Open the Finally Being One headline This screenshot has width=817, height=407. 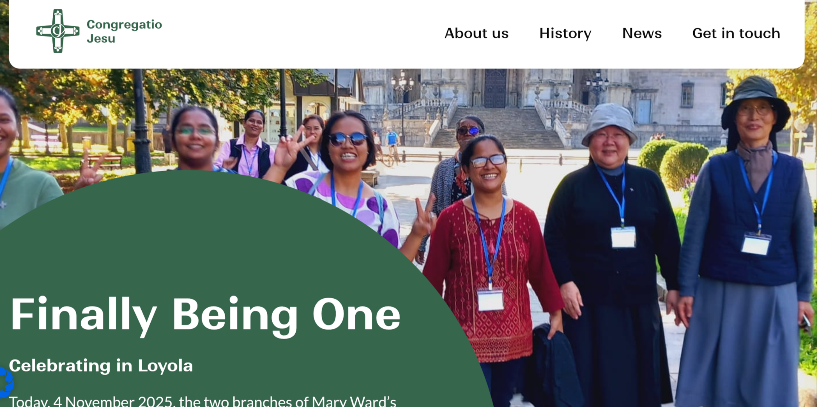point(205,315)
